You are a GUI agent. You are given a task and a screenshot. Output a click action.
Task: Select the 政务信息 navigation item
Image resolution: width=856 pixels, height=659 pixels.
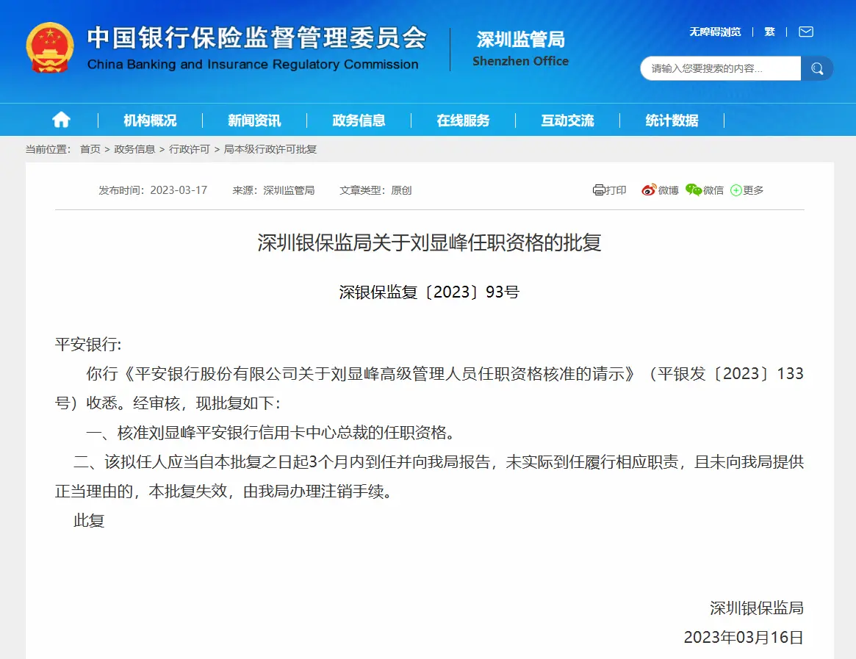pos(359,120)
